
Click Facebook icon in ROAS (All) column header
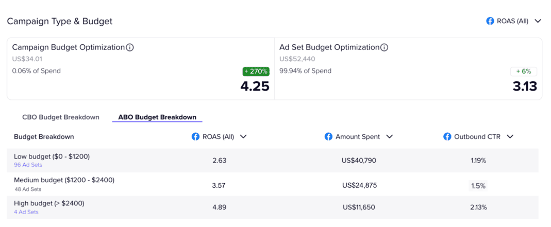click(195, 137)
